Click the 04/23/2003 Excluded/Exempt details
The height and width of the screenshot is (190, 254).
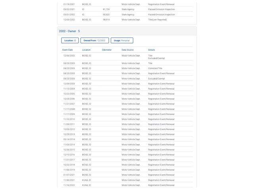pos(156,79)
